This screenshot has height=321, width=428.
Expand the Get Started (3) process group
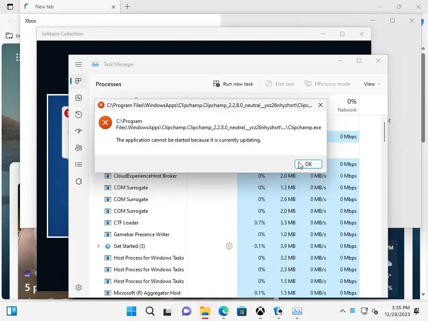[99, 246]
